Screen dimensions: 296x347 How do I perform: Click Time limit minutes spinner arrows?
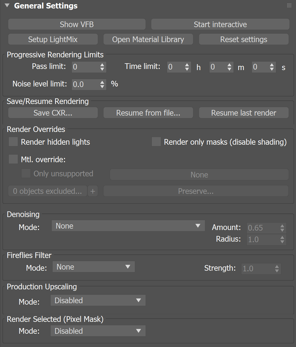[x=229, y=67]
